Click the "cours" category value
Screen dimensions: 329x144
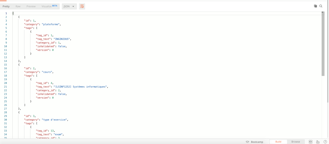click(x=47, y=72)
